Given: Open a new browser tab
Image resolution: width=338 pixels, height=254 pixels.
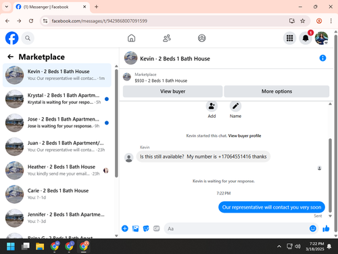Looking at the screenshot, I should click(97, 7).
